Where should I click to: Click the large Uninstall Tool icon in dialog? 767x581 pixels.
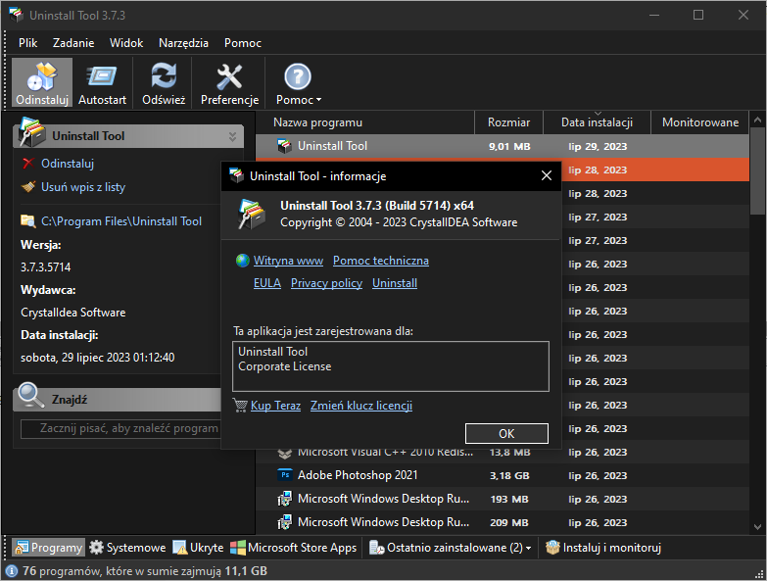(251, 215)
